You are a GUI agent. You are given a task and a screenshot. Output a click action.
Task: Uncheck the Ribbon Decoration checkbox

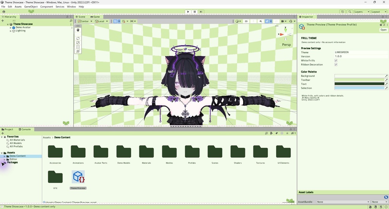tap(336, 65)
